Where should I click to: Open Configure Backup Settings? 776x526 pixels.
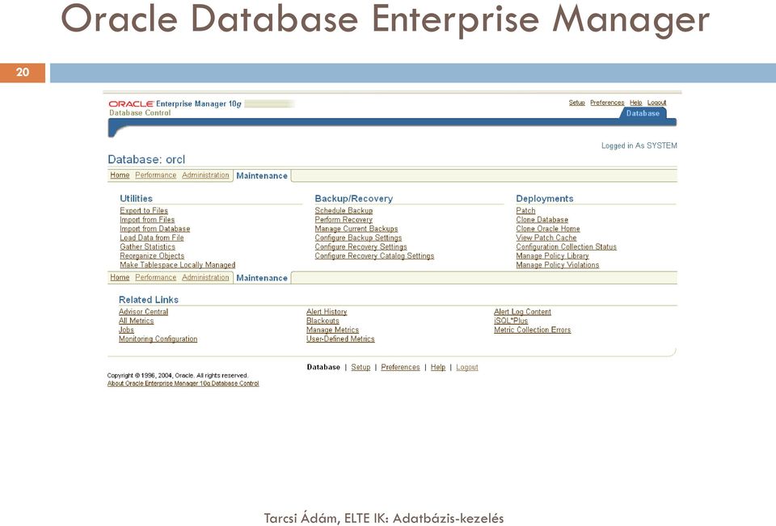[x=358, y=238]
